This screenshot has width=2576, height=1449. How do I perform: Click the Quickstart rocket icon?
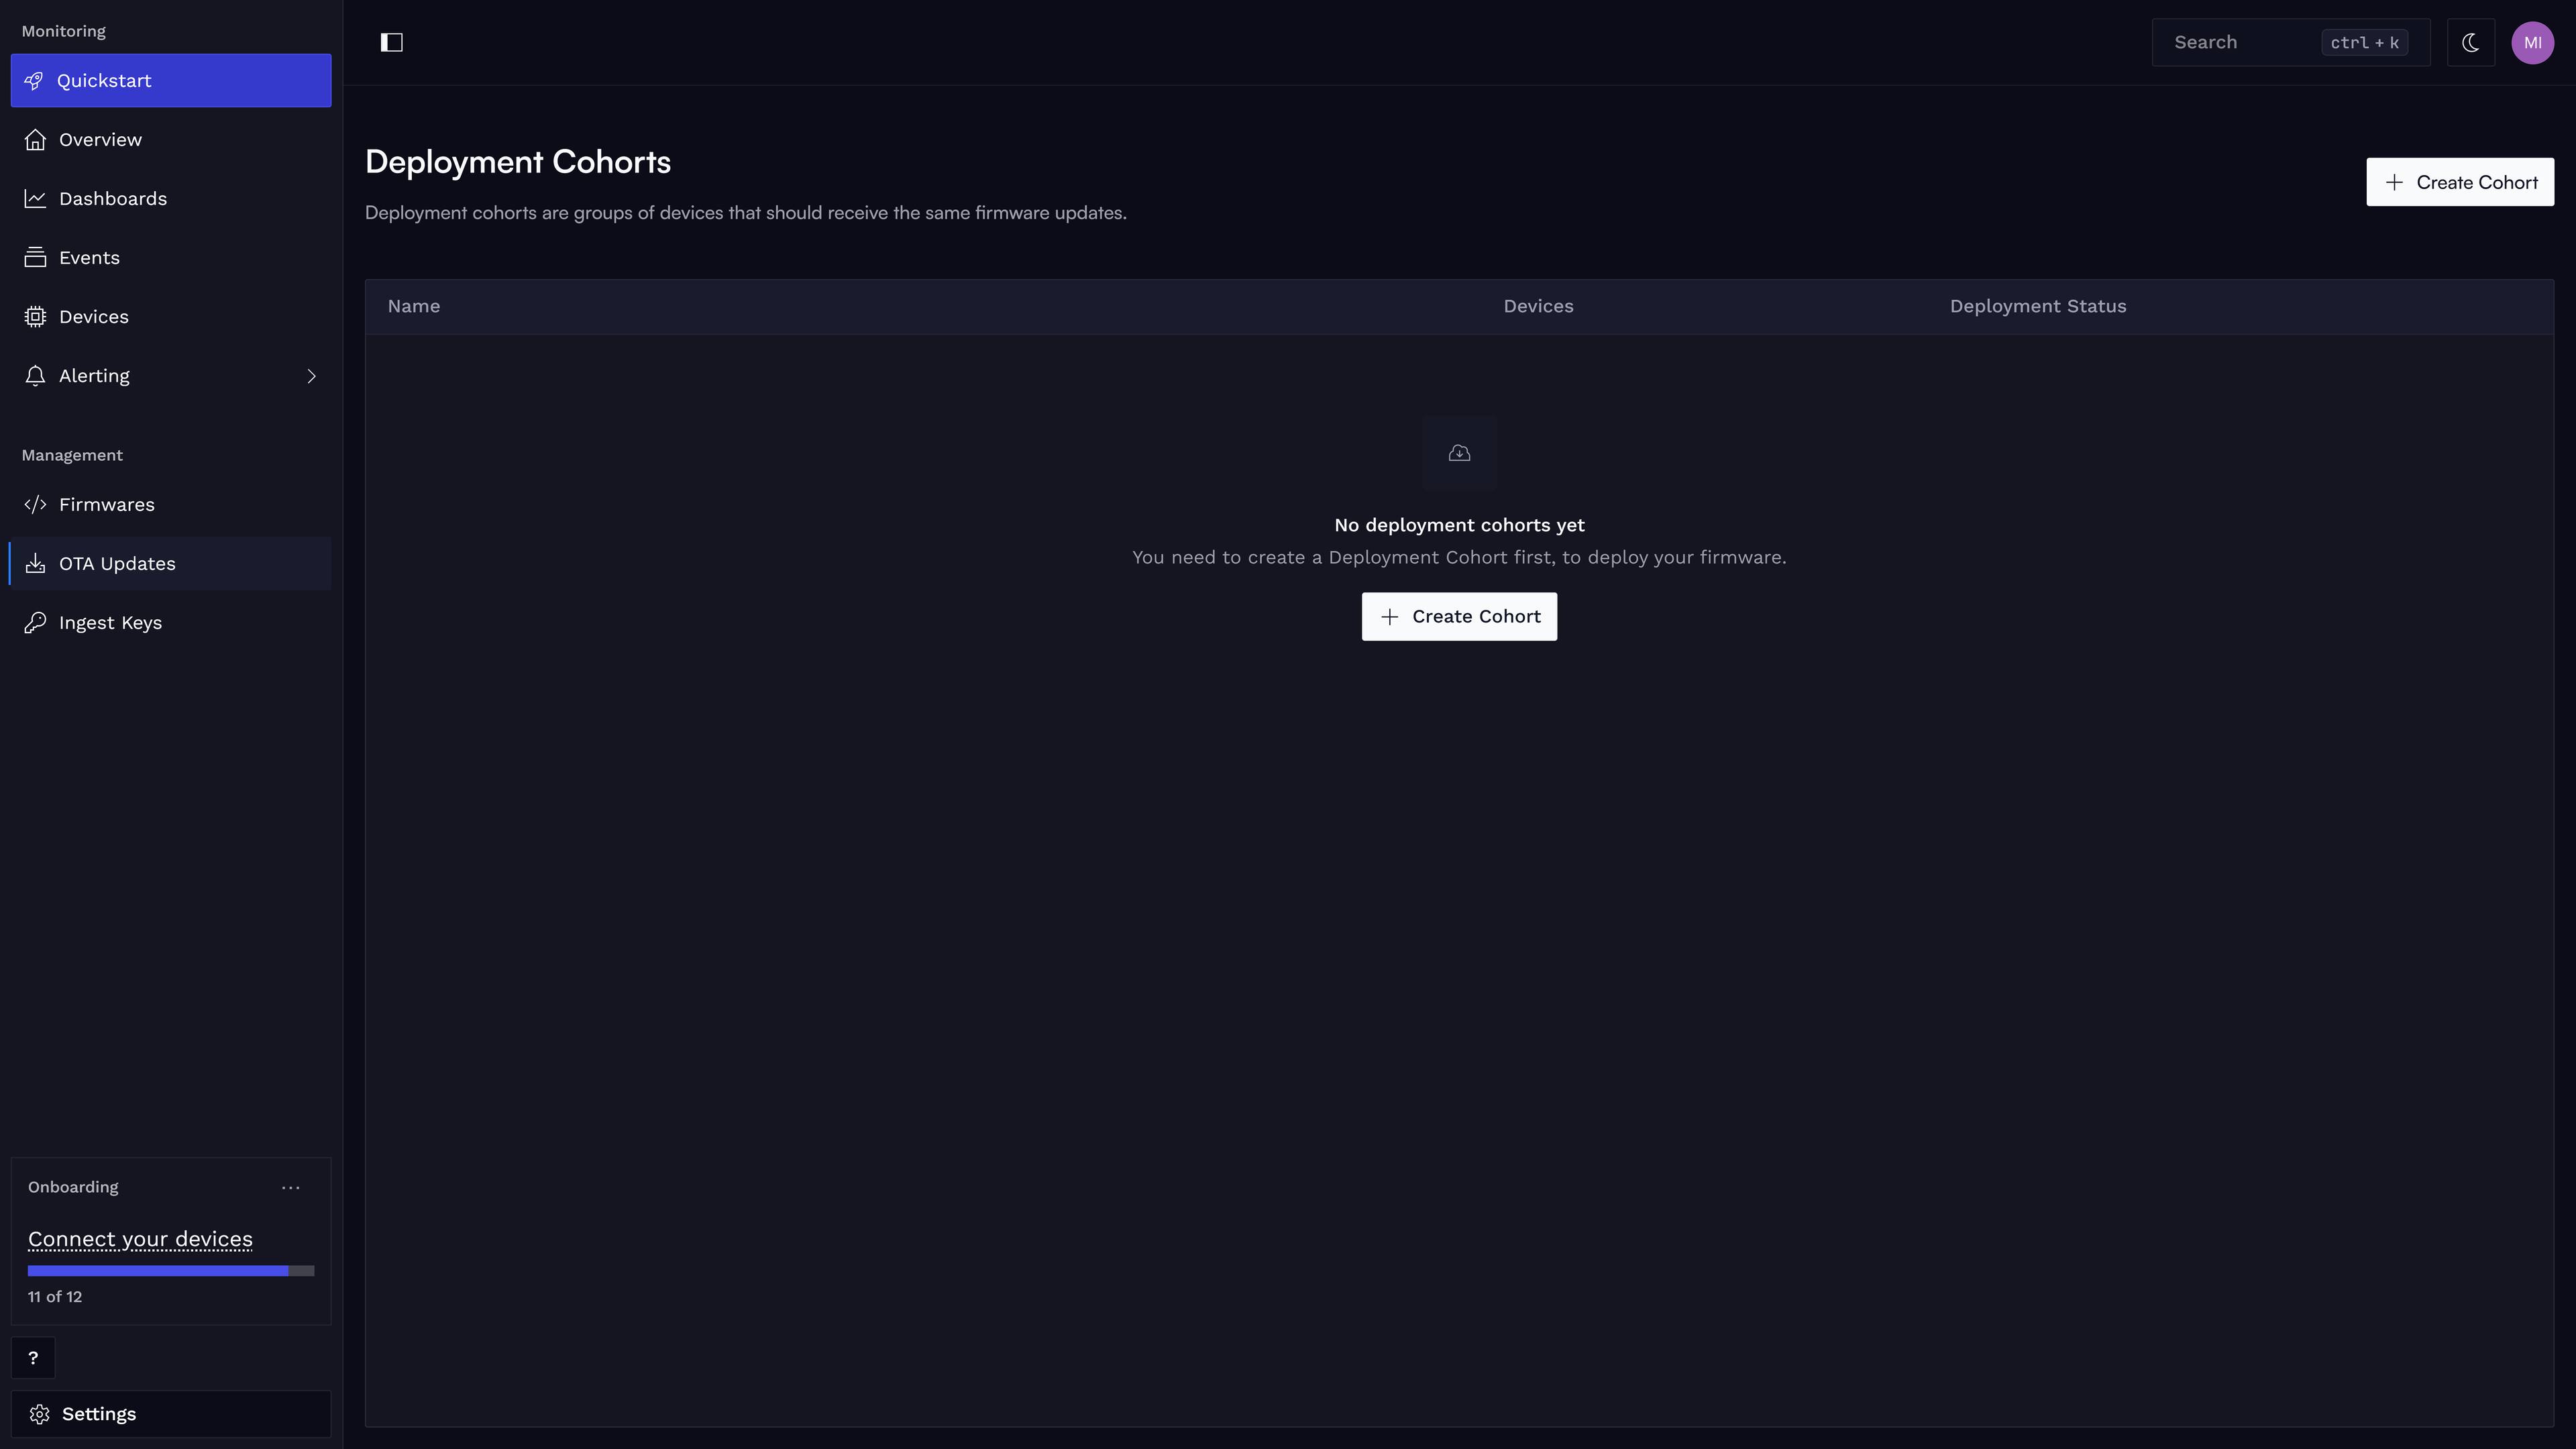34,81
